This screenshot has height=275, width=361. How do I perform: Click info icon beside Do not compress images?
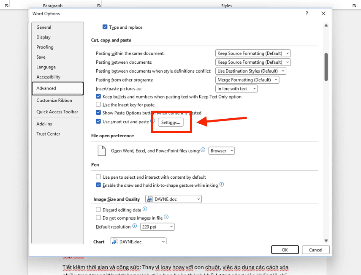[x=166, y=217]
